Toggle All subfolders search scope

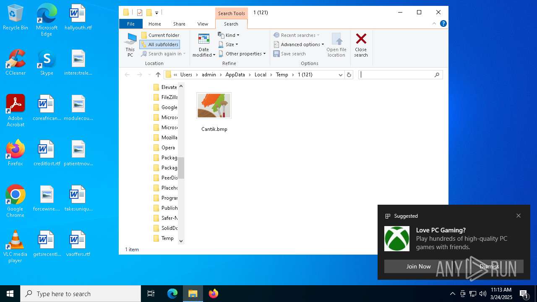[x=160, y=44]
